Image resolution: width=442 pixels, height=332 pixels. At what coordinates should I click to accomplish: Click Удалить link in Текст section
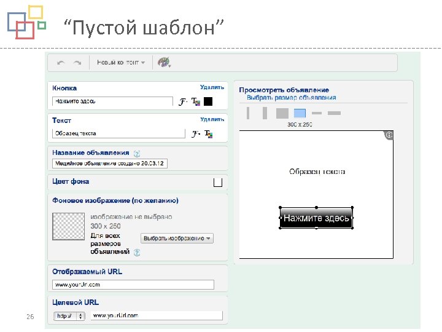(x=212, y=119)
